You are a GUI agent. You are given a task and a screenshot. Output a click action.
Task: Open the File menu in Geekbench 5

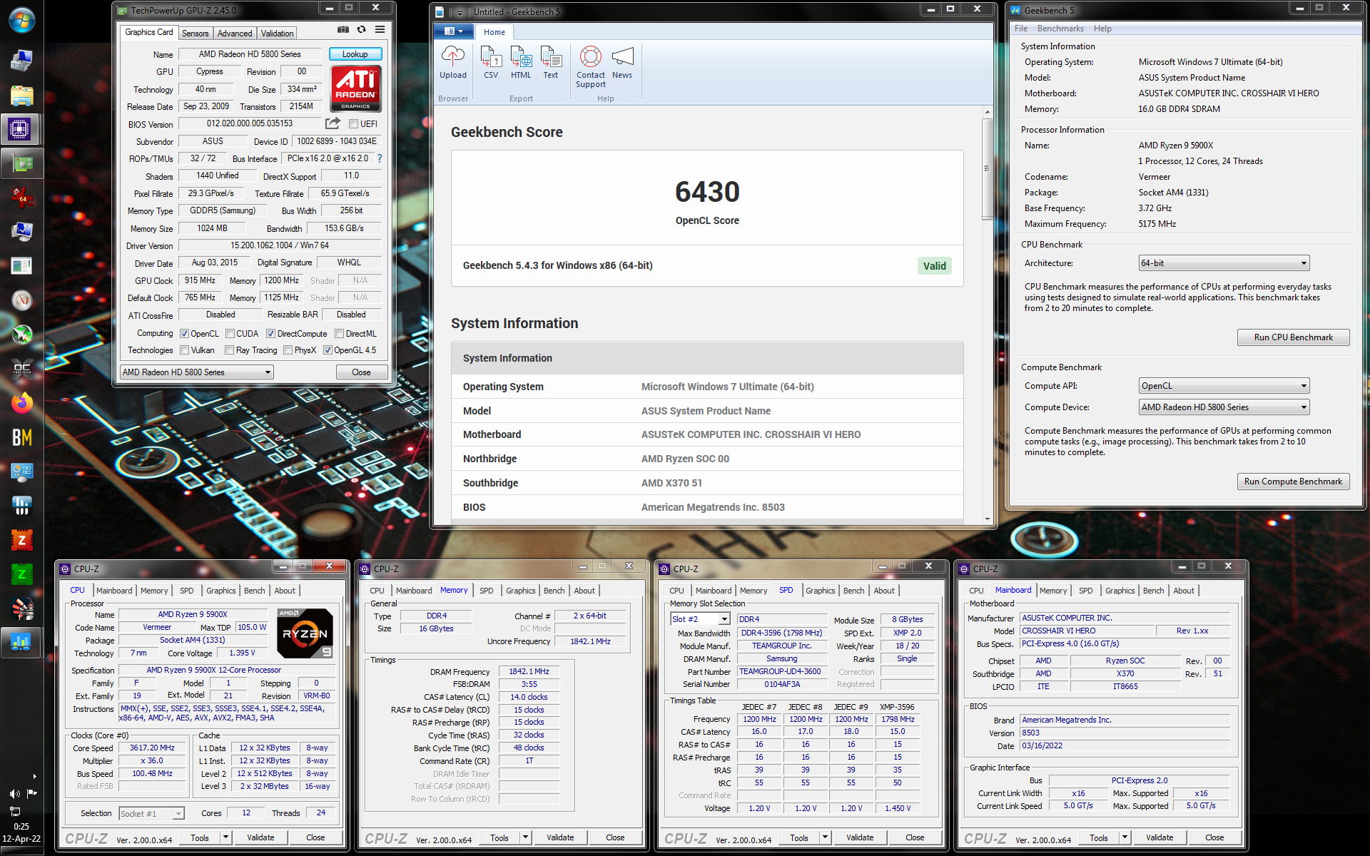pos(1021,29)
